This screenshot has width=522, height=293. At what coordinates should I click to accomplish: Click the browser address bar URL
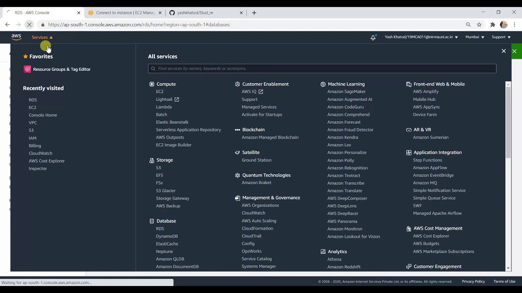pyautogui.click(x=139, y=25)
